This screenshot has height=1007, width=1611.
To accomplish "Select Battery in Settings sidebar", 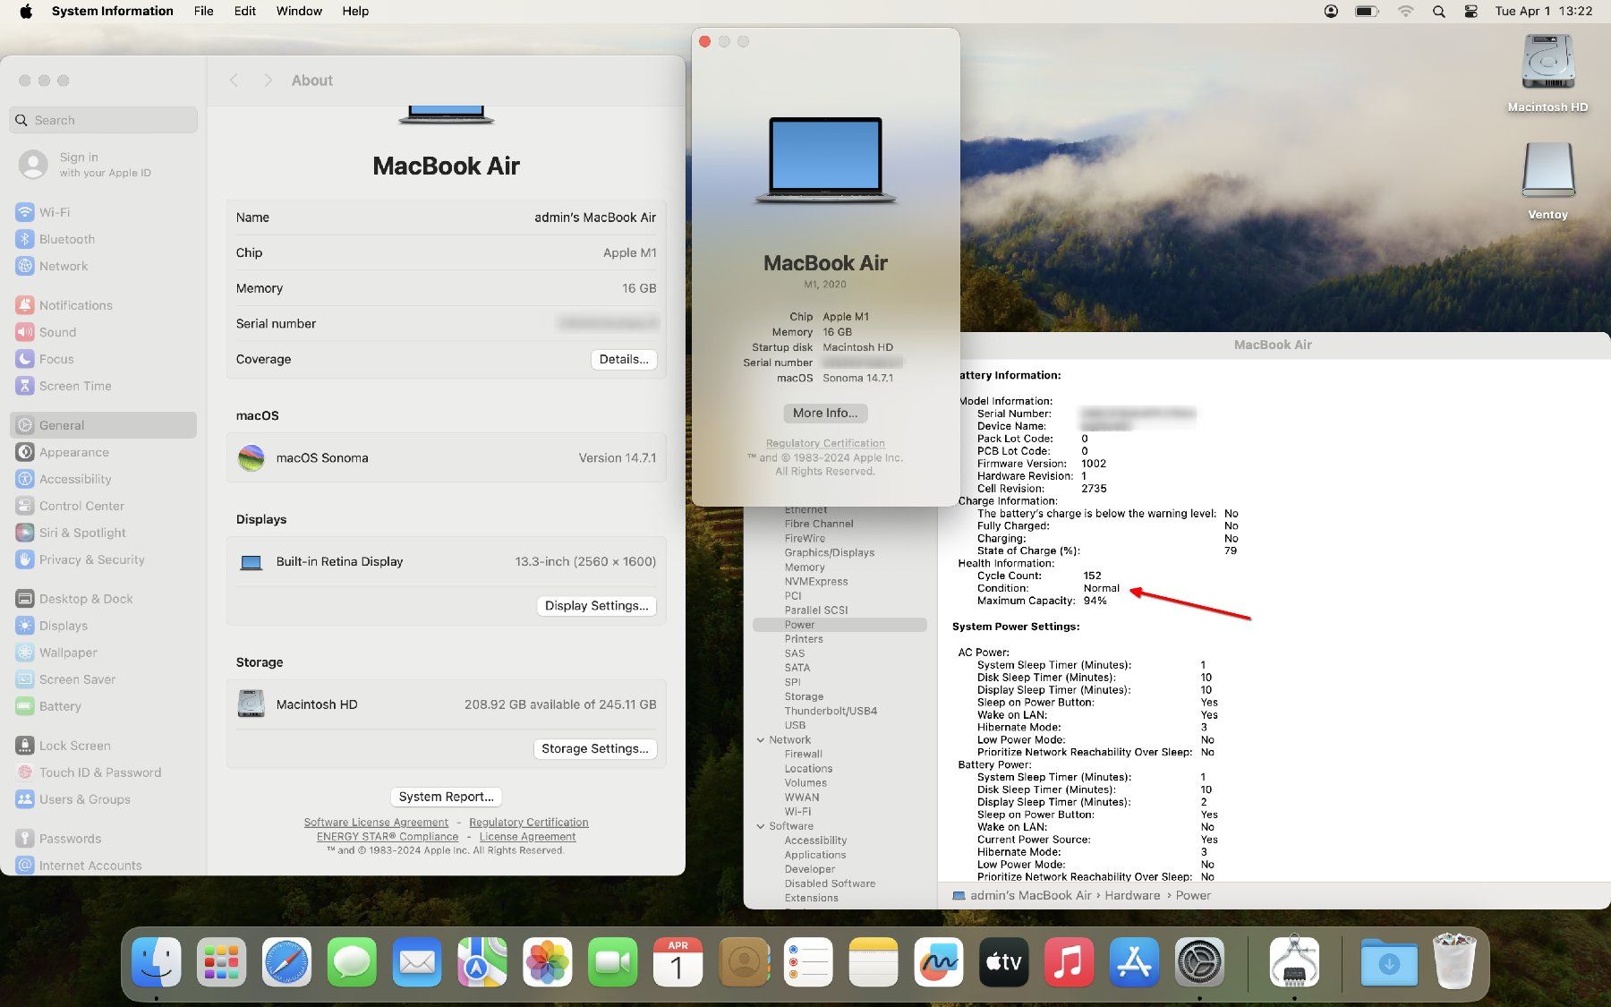I will [x=104, y=706].
